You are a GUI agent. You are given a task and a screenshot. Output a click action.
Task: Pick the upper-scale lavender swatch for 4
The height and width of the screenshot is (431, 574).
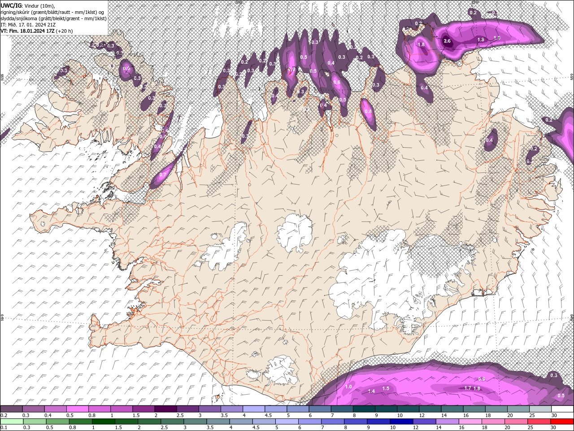click(x=254, y=409)
